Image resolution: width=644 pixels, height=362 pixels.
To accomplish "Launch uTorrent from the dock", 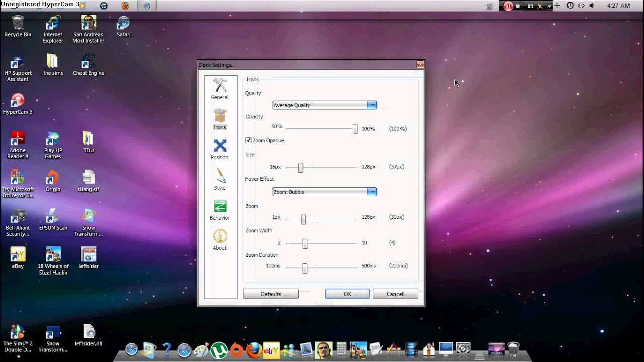I will [x=219, y=350].
